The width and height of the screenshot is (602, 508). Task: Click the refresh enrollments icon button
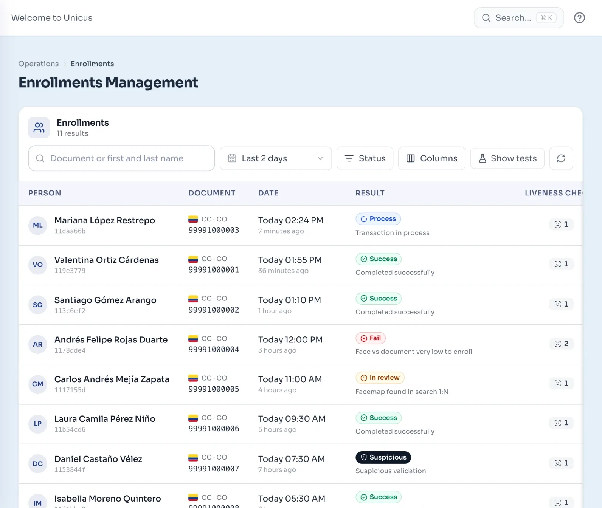pyautogui.click(x=561, y=158)
